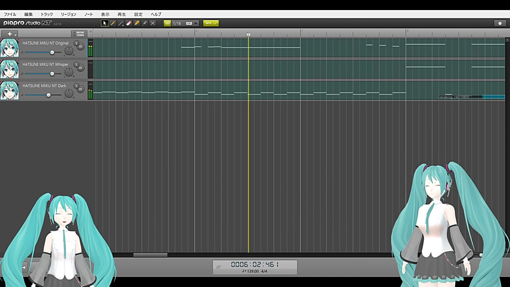Open the 表示 menu

[105, 14]
